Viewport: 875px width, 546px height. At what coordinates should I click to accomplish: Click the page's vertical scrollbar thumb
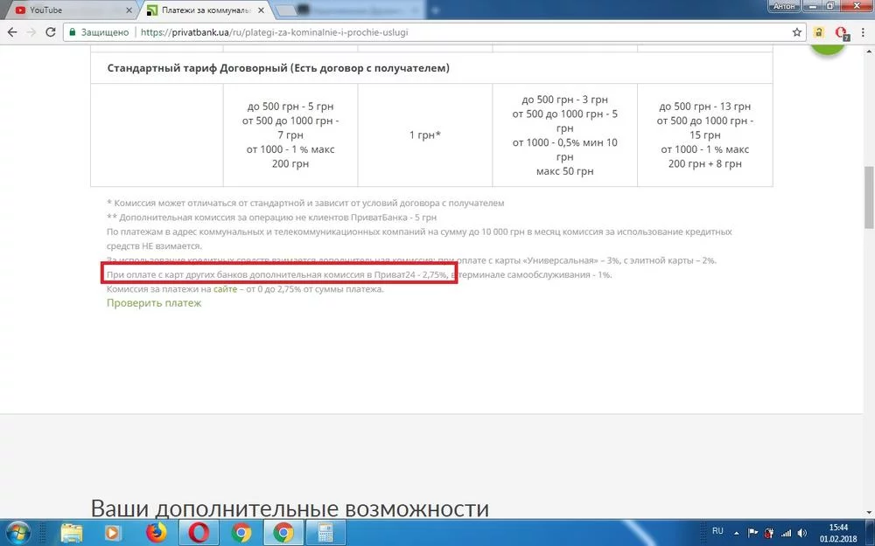pos(869,197)
